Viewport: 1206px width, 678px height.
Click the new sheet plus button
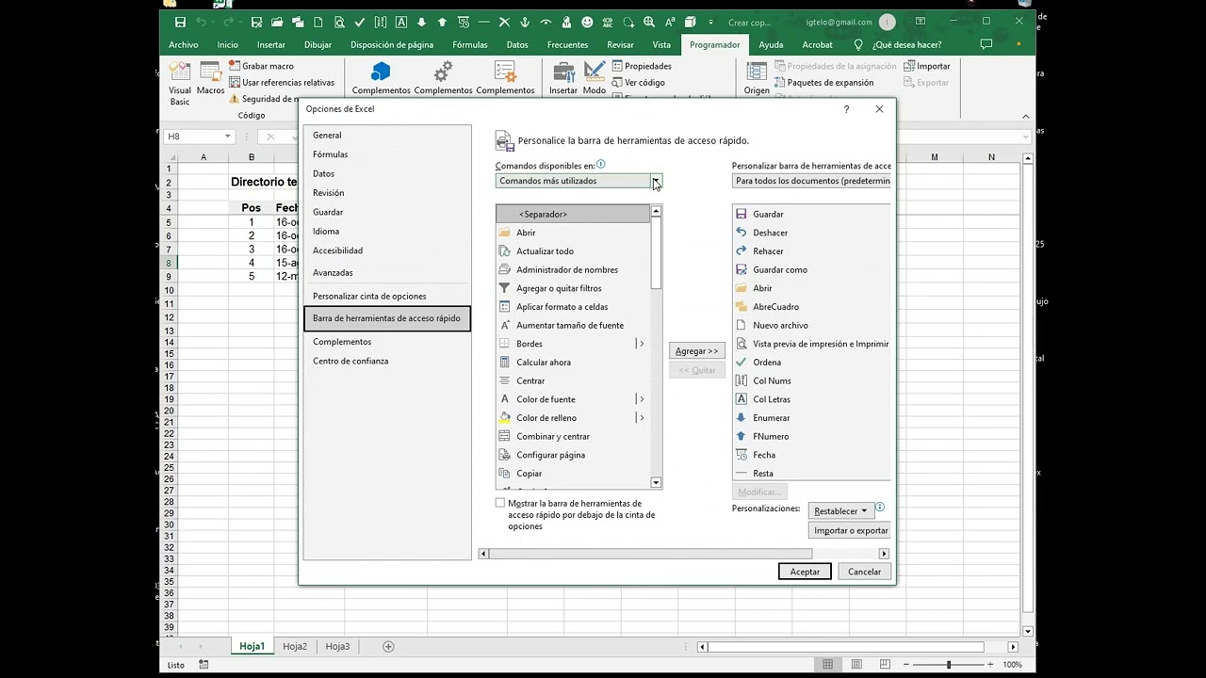click(388, 647)
